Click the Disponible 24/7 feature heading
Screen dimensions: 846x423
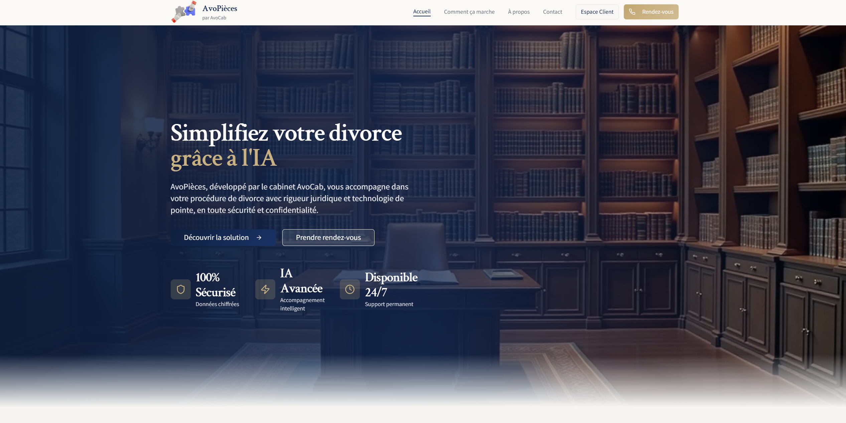click(x=391, y=285)
